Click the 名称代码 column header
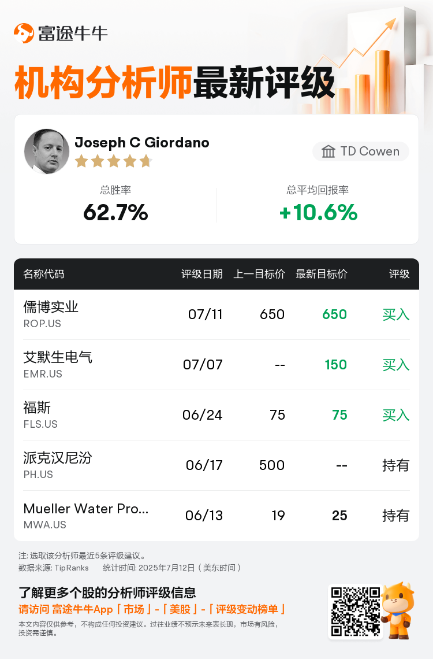Image resolution: width=433 pixels, height=659 pixels. pos(44,274)
